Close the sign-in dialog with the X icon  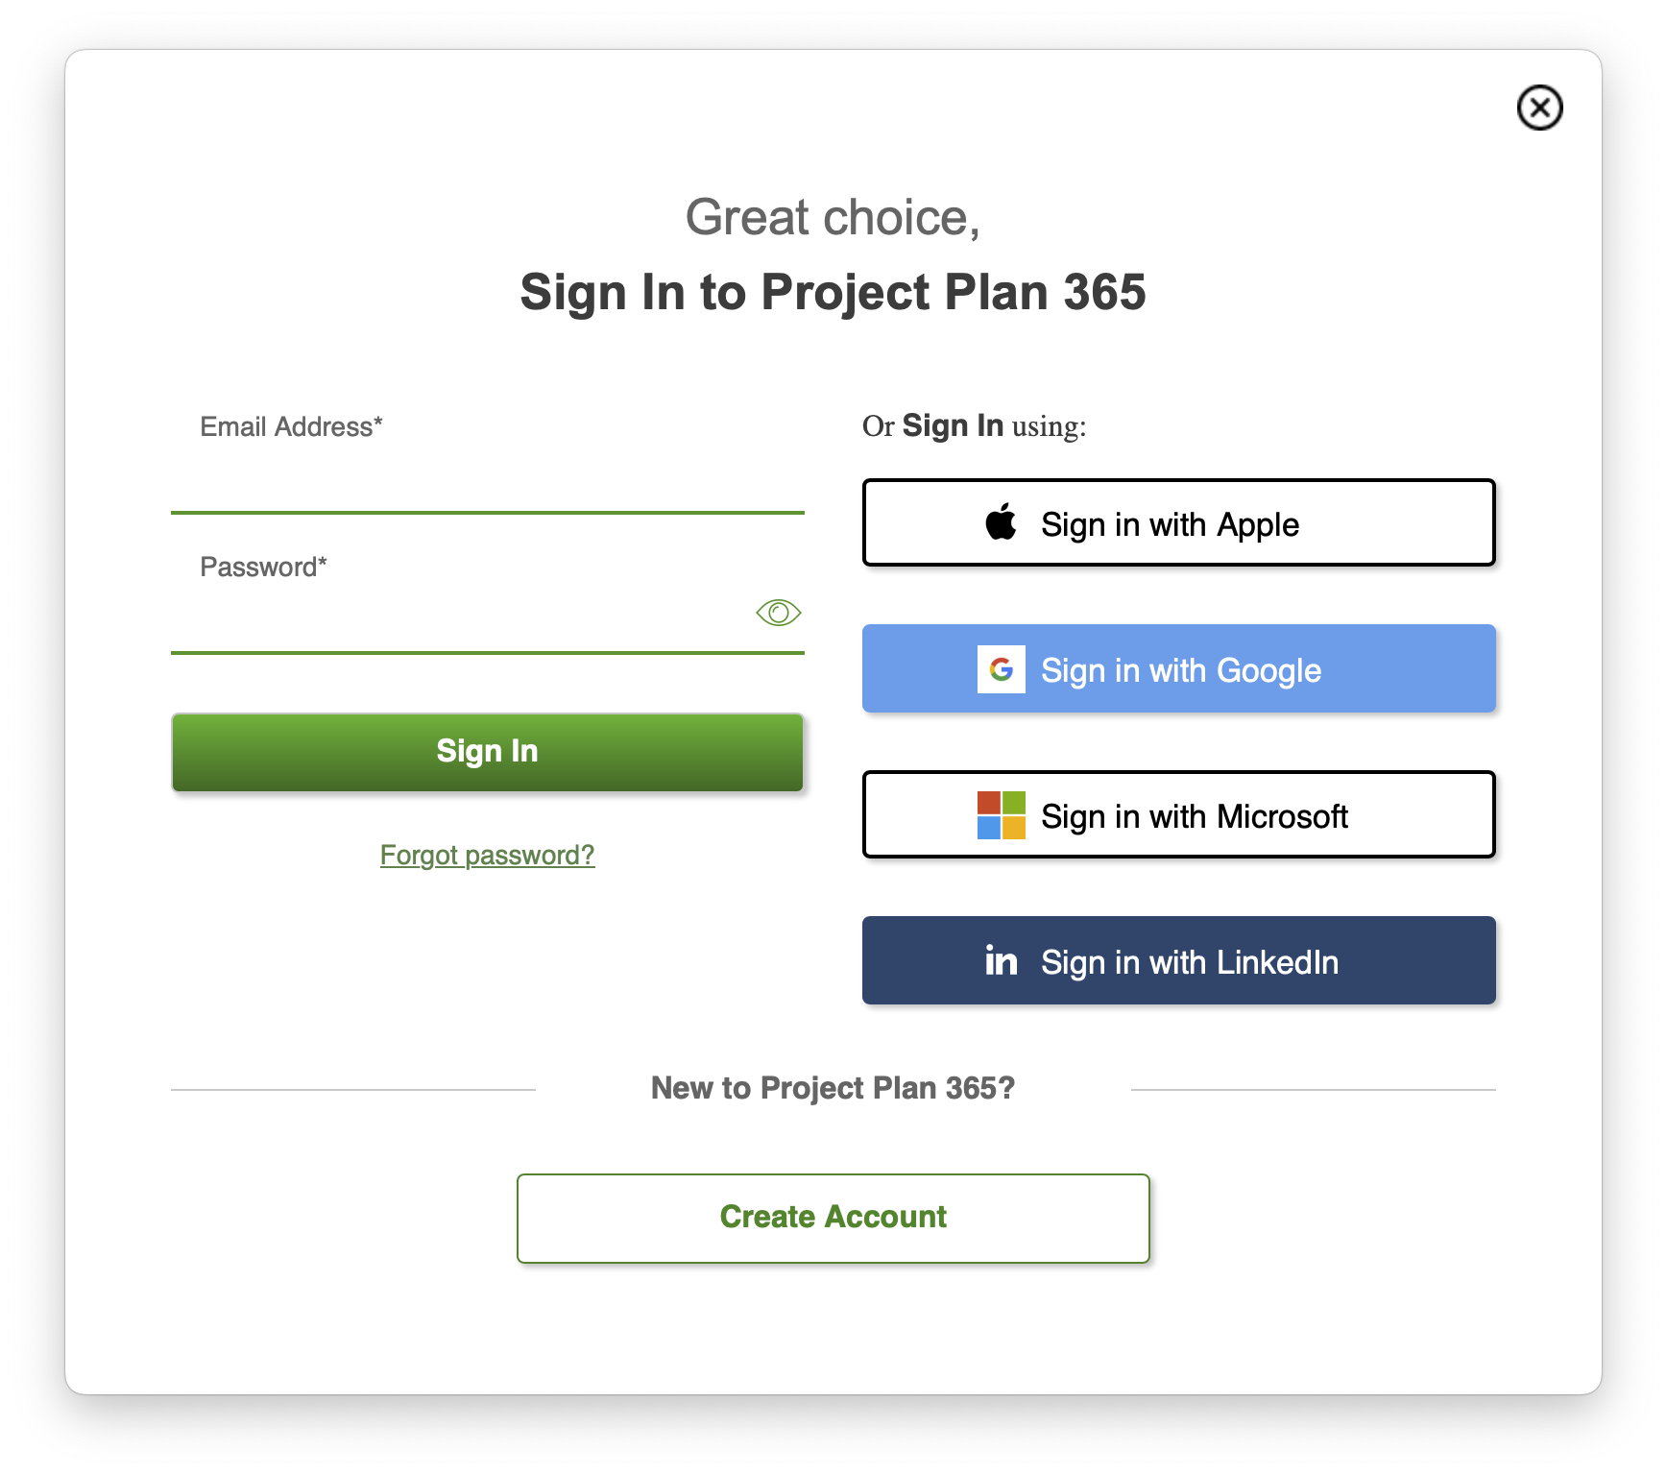1539,107
